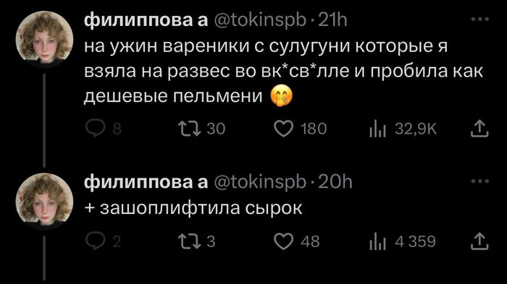Open the display name филиппова а, first tweet

[146, 20]
